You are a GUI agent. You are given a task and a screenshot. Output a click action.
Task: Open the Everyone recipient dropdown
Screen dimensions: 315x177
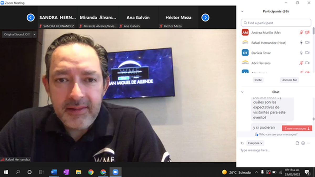pyautogui.click(x=255, y=143)
